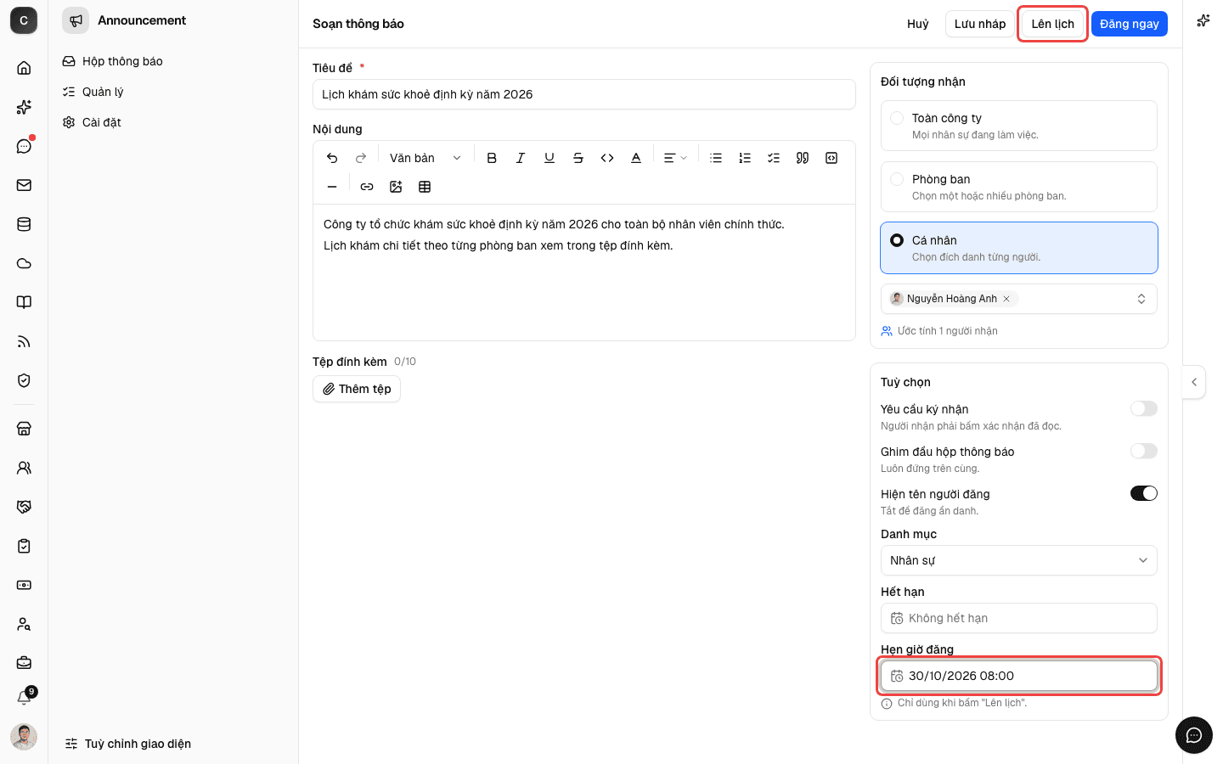Image resolution: width=1223 pixels, height=764 pixels.
Task: Disable 'Hiện tên người đăng' switch
Action: 1143,494
